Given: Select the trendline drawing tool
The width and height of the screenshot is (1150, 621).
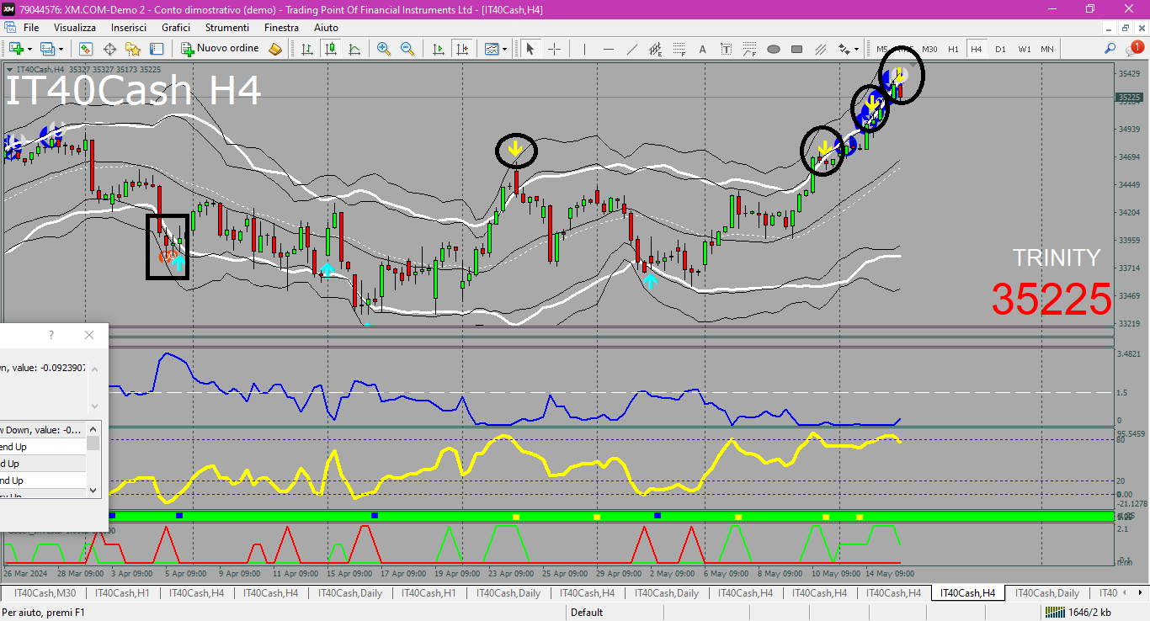Looking at the screenshot, I should tap(631, 49).
